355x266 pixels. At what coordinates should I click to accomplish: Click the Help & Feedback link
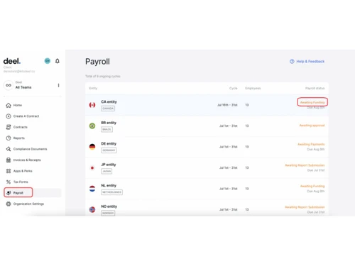tap(310, 62)
